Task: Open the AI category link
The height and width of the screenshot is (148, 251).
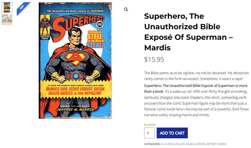Action: point(162,144)
